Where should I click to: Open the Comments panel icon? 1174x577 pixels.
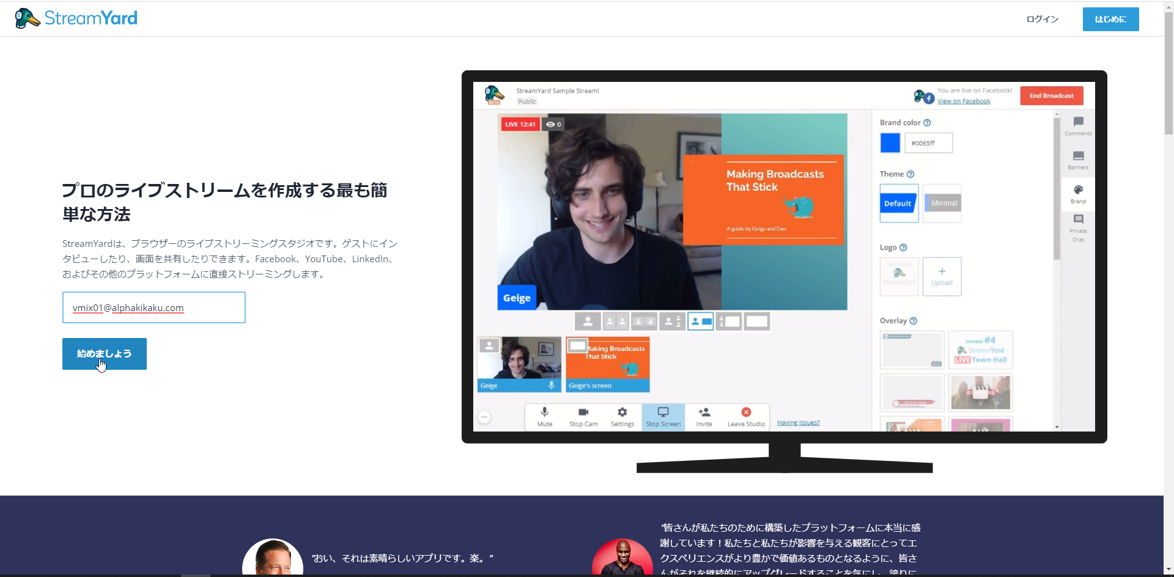tap(1078, 125)
